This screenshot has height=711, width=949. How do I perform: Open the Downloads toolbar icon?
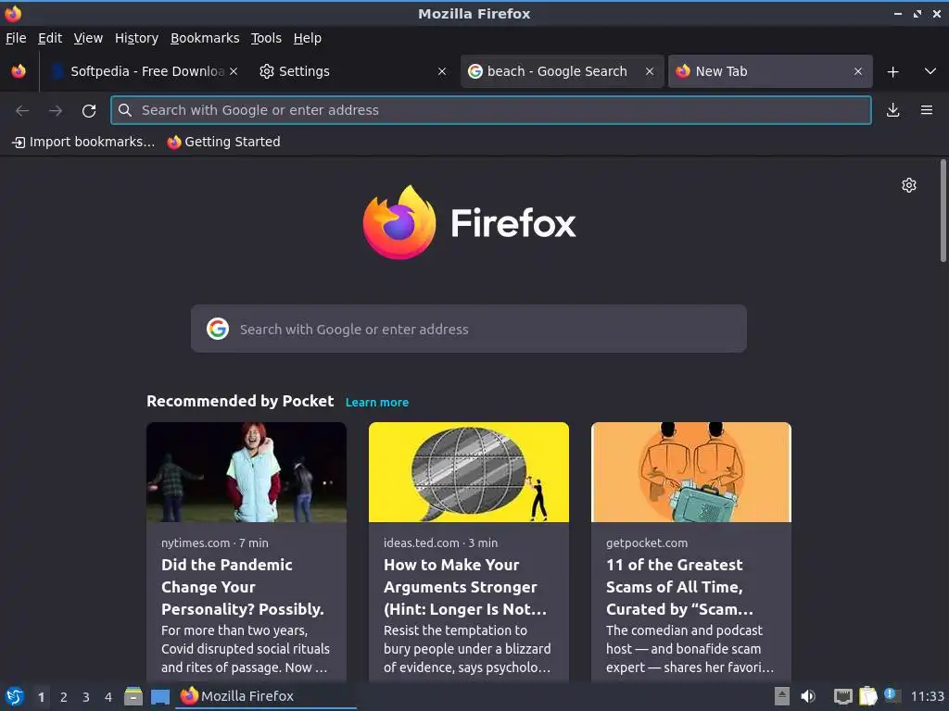892,110
